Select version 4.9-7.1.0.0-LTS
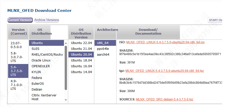The height and width of the screenshot is (107, 234). click(18, 85)
